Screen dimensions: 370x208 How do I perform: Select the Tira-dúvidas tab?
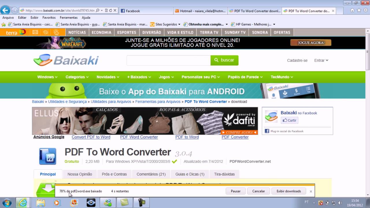[x=224, y=174]
